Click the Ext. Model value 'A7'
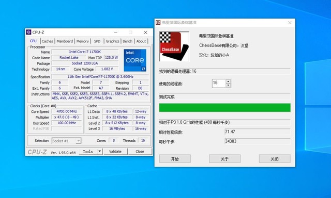This screenshot has width=331, height=198. point(101,88)
